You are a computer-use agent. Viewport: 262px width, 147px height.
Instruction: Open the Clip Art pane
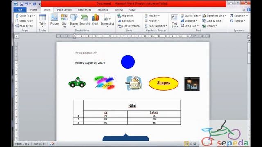64,21
